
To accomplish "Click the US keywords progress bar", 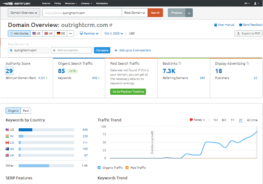I will [x=46, y=130].
